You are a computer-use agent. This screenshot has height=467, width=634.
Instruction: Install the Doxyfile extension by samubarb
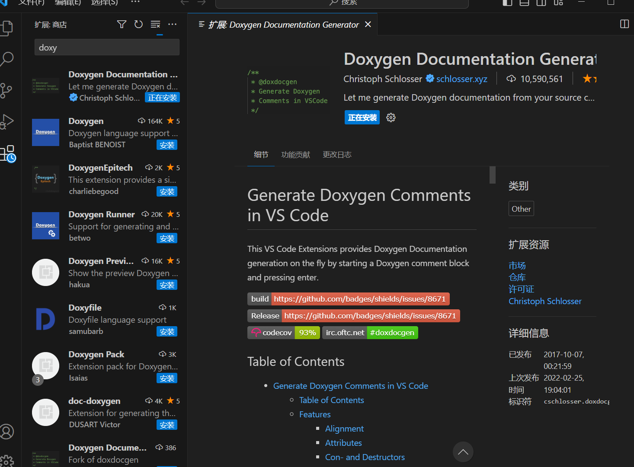click(167, 332)
